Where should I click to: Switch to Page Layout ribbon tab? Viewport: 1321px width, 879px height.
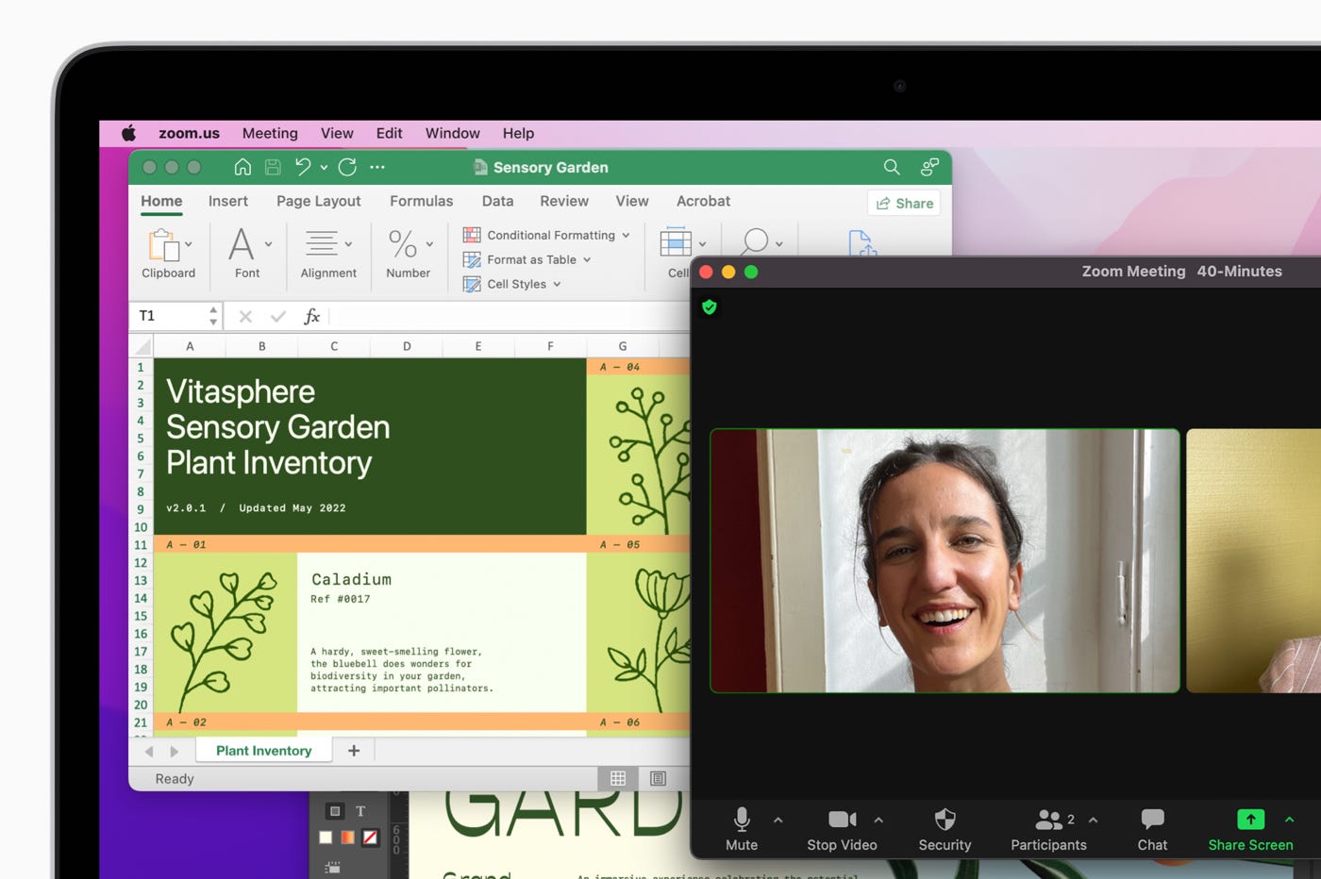click(x=319, y=201)
